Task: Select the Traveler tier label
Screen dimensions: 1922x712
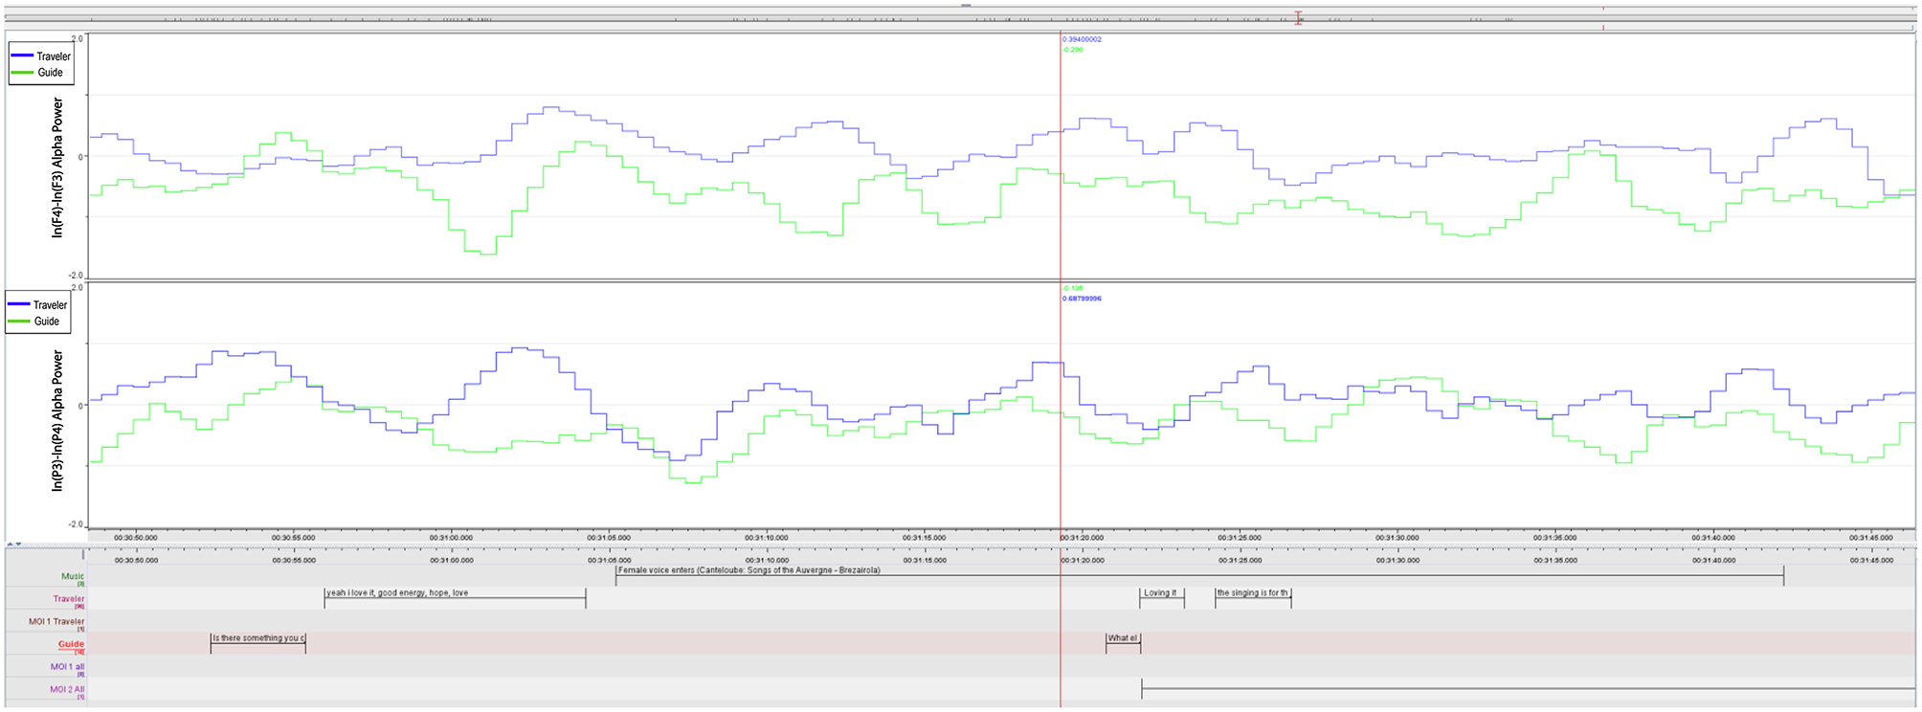Action: tap(68, 599)
